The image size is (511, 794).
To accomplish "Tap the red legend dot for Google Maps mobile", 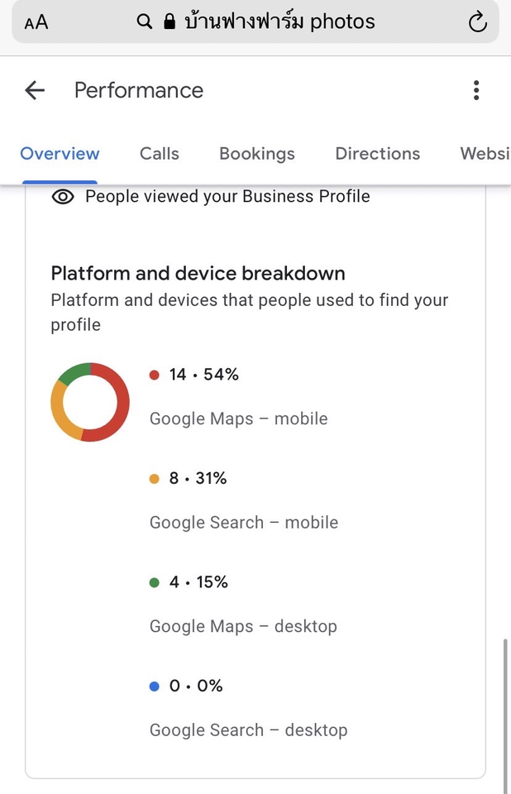I will [153, 374].
